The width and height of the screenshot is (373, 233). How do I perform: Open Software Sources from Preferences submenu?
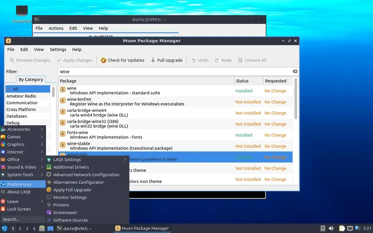coord(87,220)
